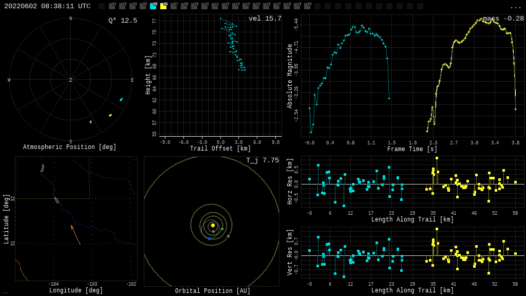This screenshot has height=296, width=526.
Task: Click the cyan camera 05 indicator
Action: click(x=153, y=6)
